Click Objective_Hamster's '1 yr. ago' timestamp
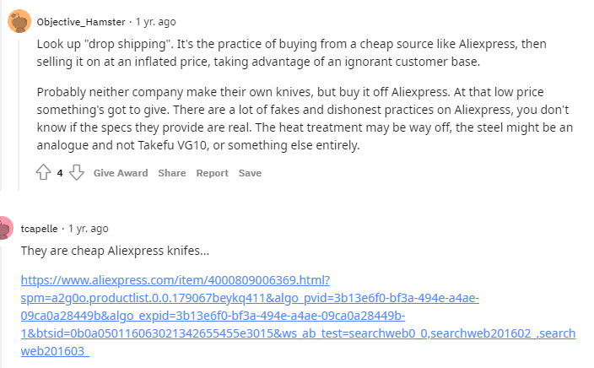Viewport: 594px width, 368px height. tap(156, 22)
